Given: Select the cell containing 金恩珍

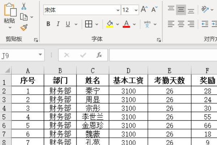Looking at the screenshot, I should coord(93,125).
